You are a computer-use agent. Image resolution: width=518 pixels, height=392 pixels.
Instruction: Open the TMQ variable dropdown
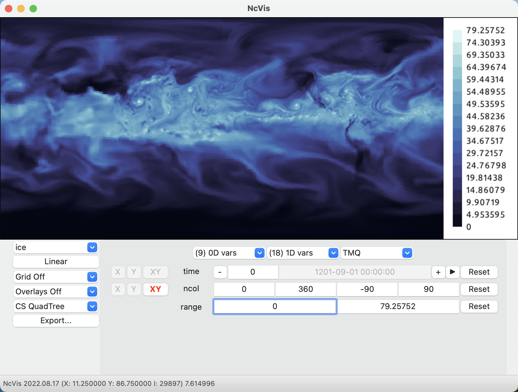(377, 253)
